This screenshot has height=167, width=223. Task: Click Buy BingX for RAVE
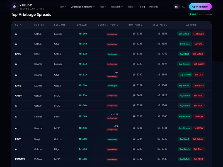184,139
